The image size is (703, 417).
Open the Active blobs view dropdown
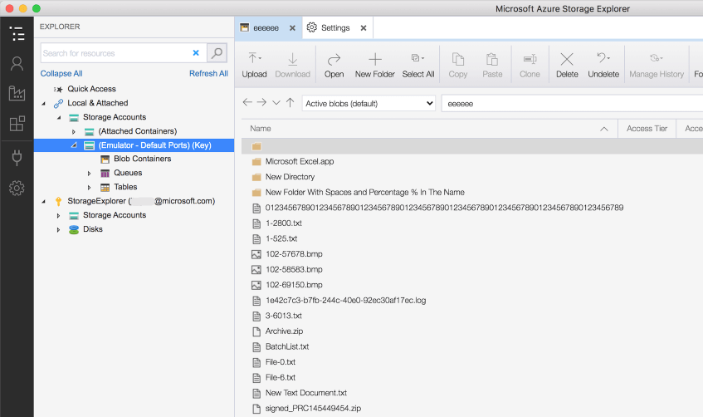[x=369, y=103]
